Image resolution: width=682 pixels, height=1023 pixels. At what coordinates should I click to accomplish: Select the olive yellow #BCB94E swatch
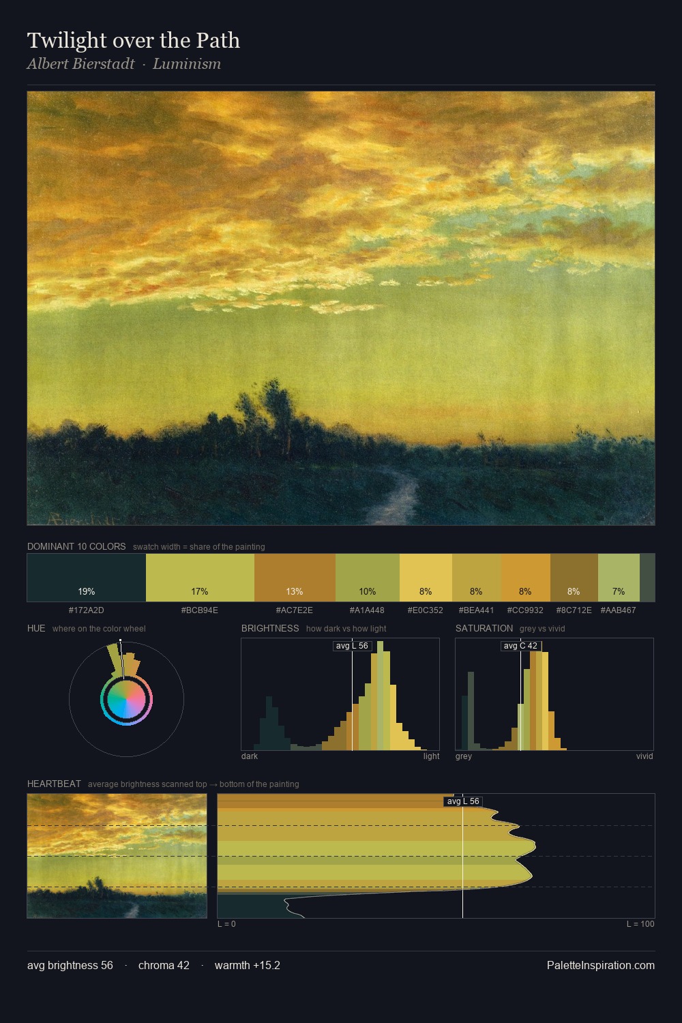click(200, 578)
